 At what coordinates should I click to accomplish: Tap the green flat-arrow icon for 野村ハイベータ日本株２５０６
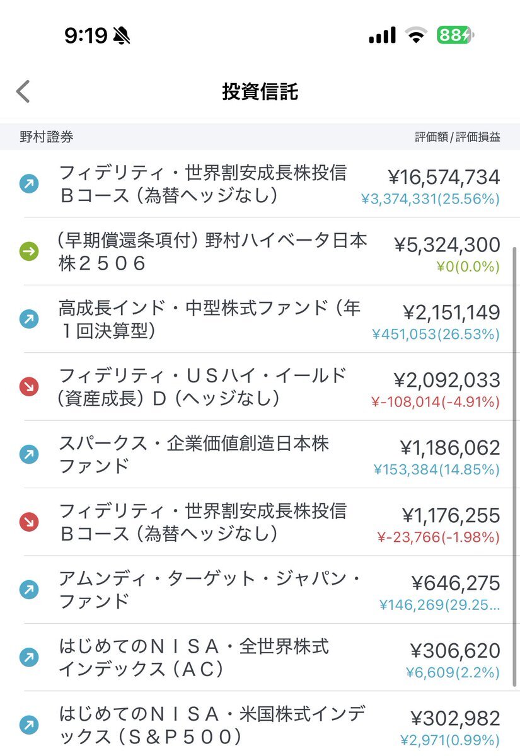pyautogui.click(x=29, y=251)
